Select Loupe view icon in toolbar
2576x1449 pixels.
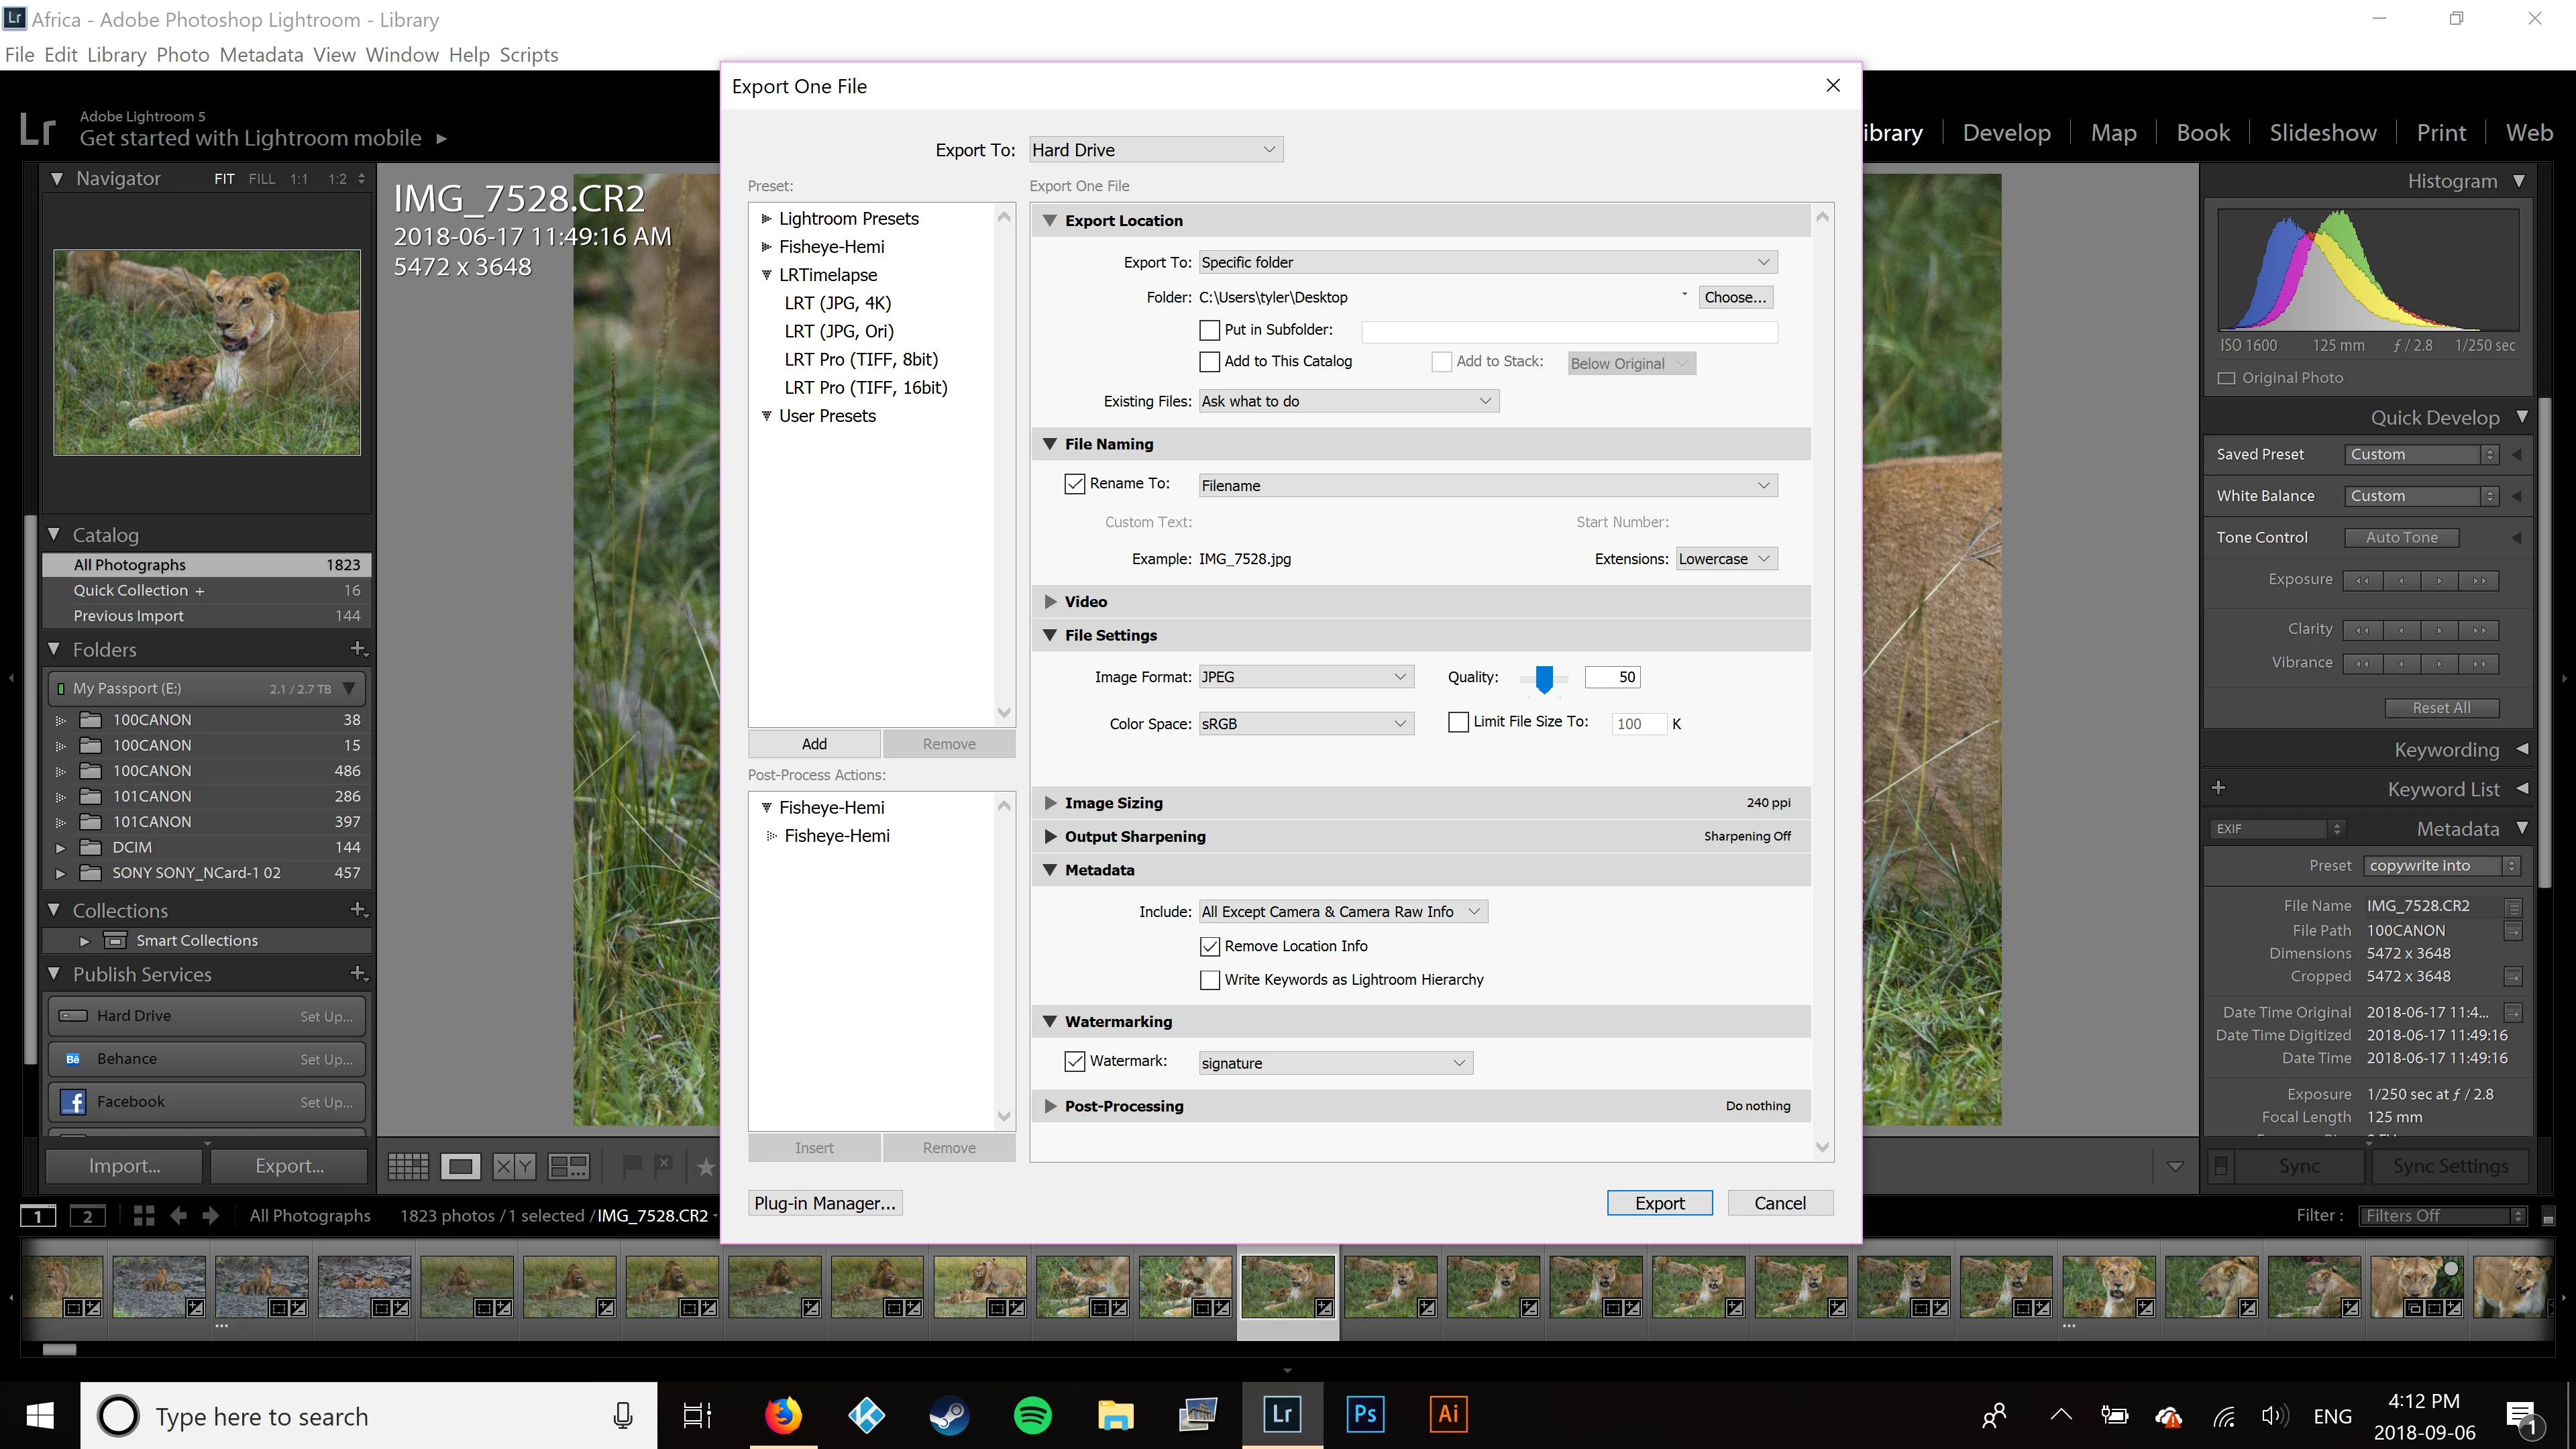click(x=461, y=1166)
